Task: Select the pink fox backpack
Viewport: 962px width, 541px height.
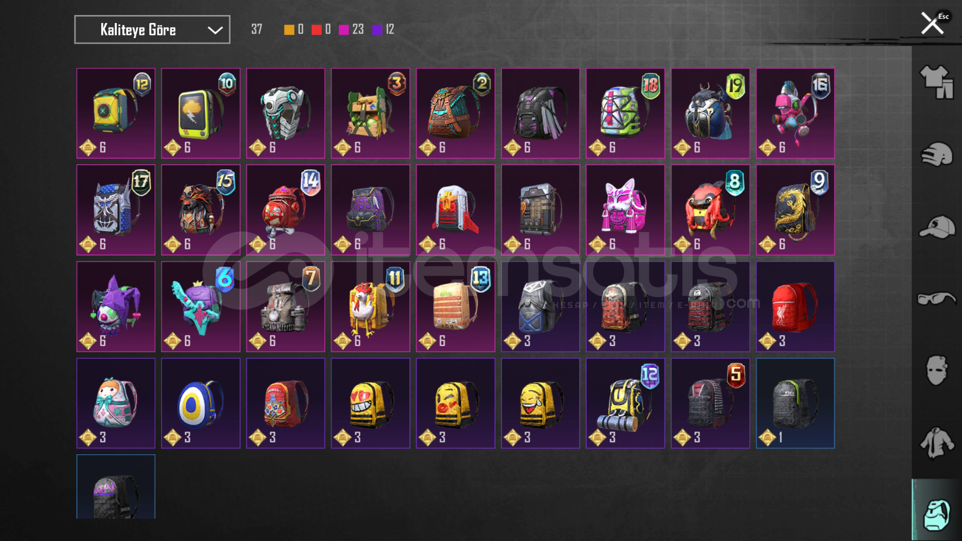Action: 625,210
